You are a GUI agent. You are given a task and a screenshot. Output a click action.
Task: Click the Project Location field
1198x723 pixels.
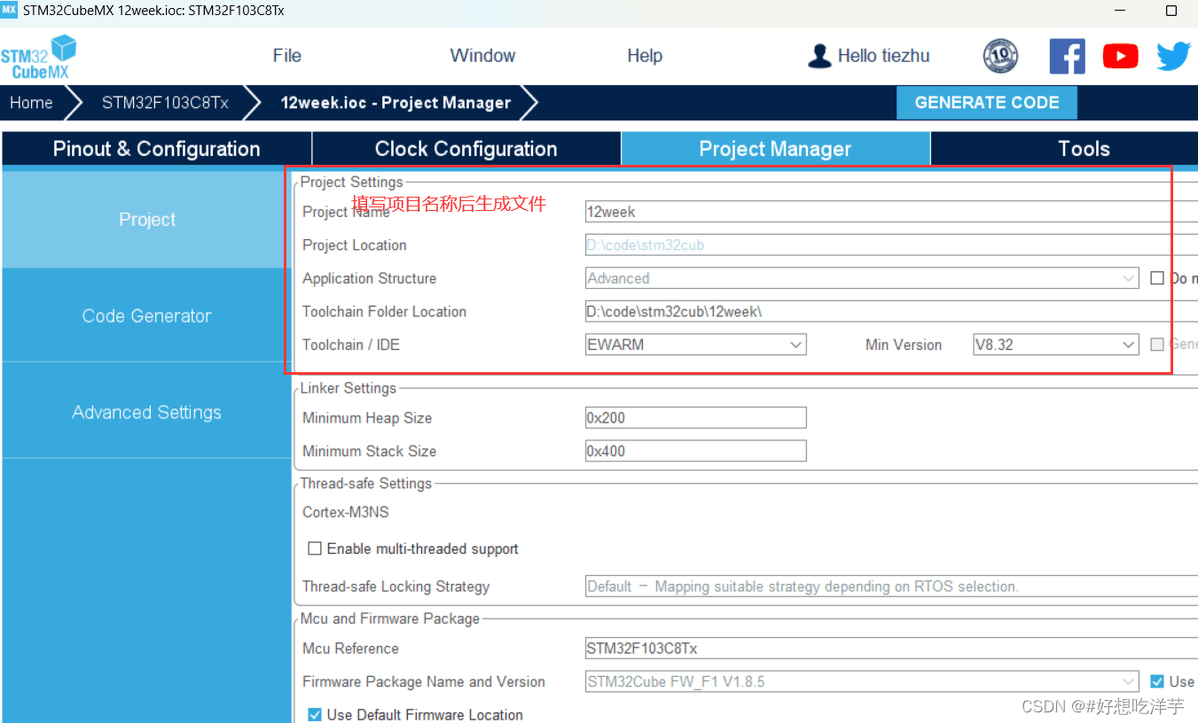891,245
